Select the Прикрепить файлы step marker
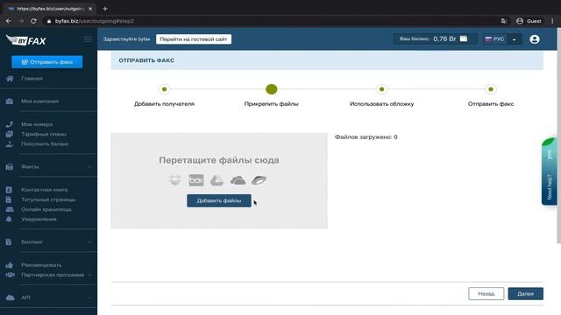The height and width of the screenshot is (315, 561). click(271, 89)
